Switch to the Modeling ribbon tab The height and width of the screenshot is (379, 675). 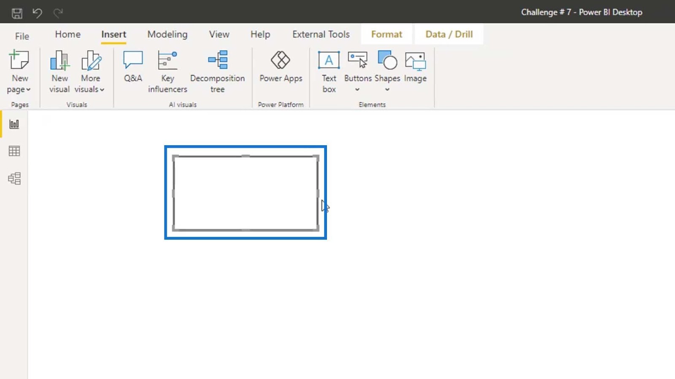tap(167, 35)
